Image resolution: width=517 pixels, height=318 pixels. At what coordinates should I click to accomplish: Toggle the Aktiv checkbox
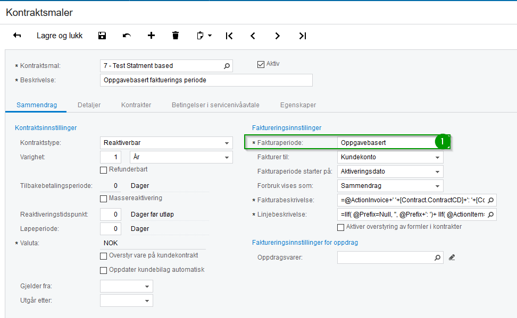[261, 64]
